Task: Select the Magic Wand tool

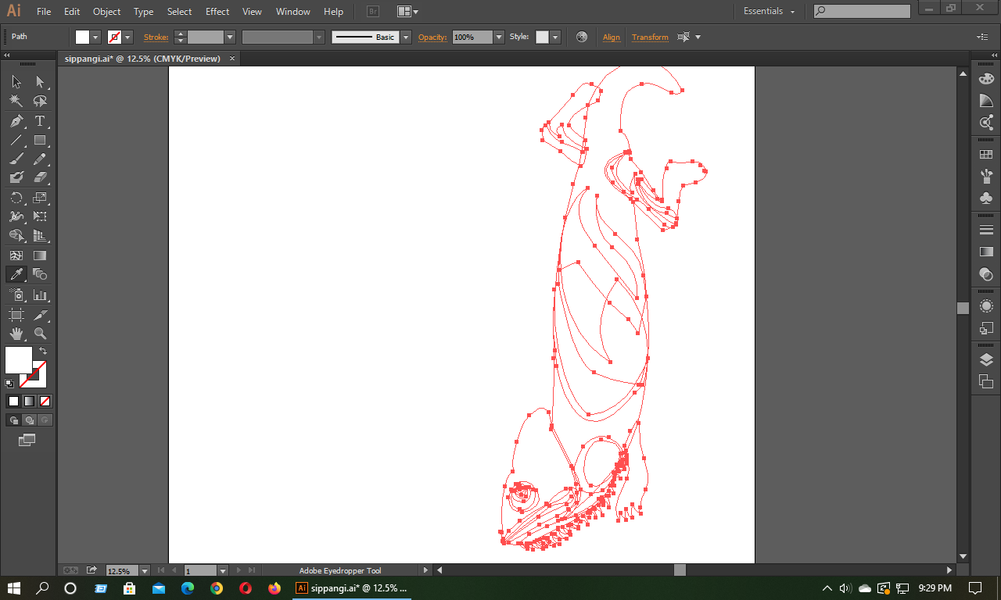Action: pos(16,102)
